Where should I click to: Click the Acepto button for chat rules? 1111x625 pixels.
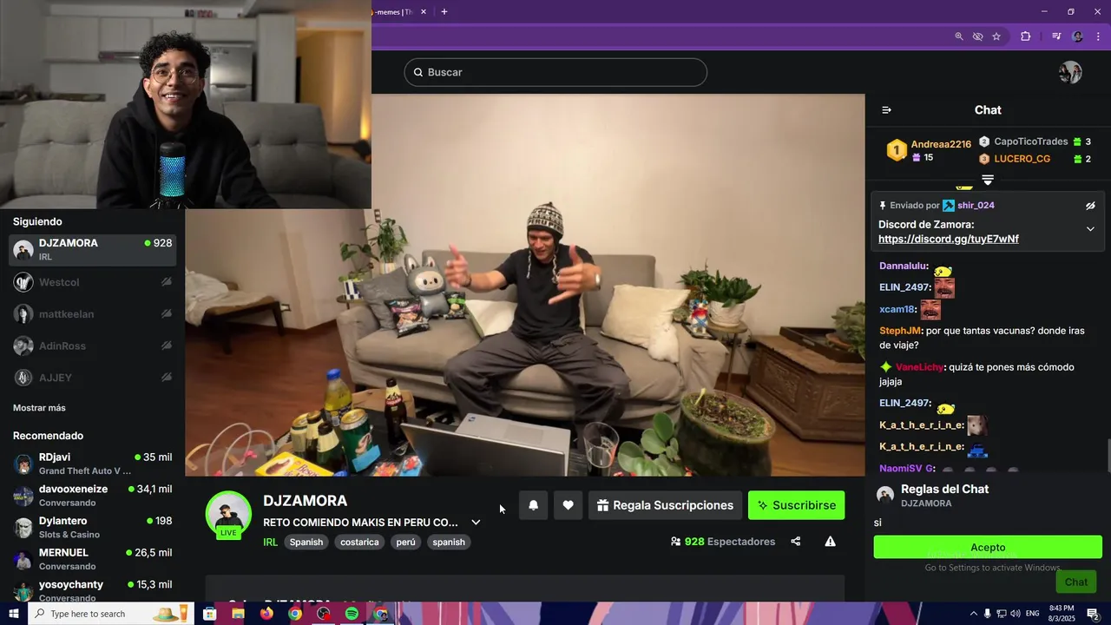coord(988,547)
